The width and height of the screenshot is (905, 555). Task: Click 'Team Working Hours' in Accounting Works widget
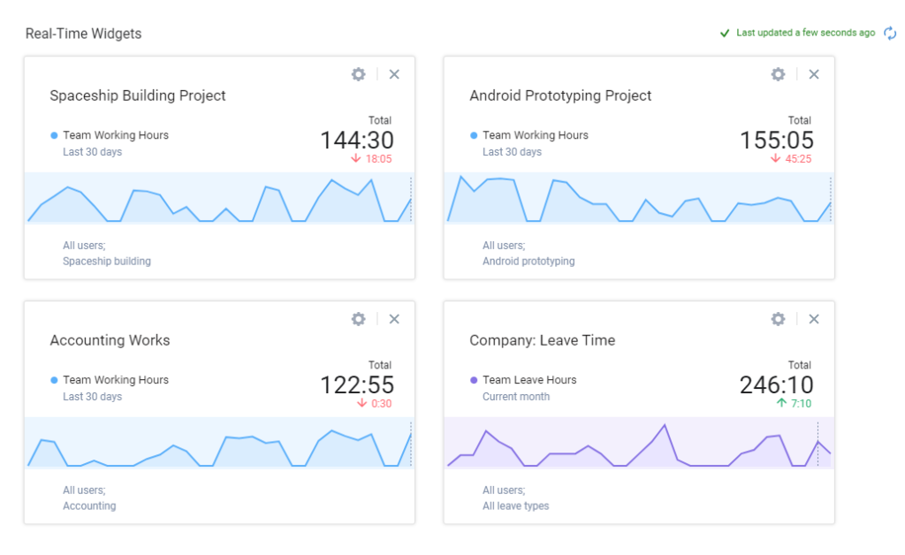pos(116,380)
